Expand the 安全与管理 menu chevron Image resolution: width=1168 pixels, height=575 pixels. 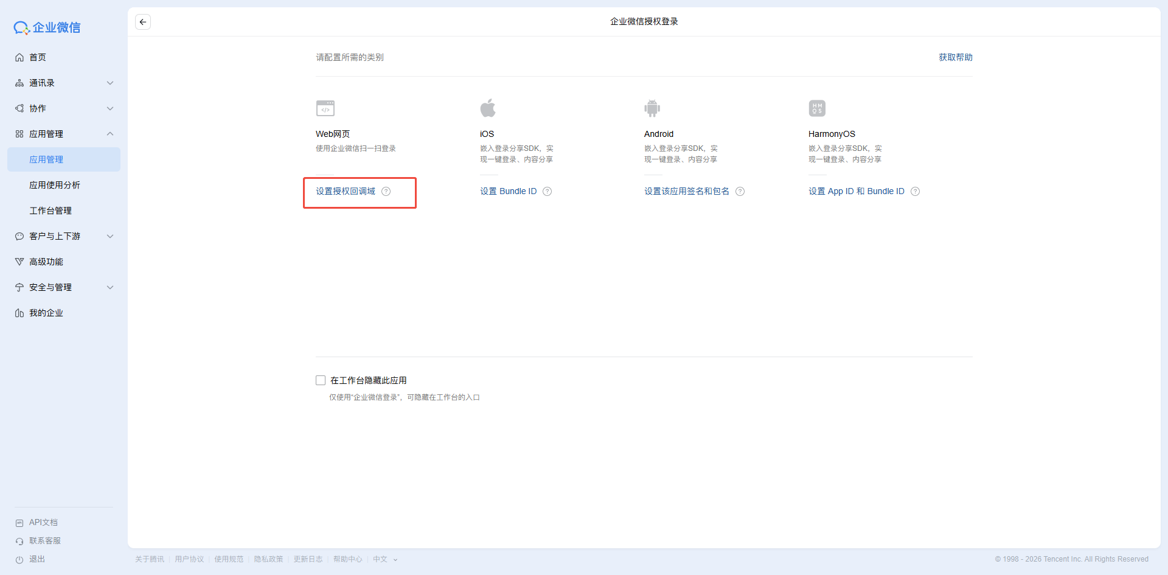[x=110, y=287]
